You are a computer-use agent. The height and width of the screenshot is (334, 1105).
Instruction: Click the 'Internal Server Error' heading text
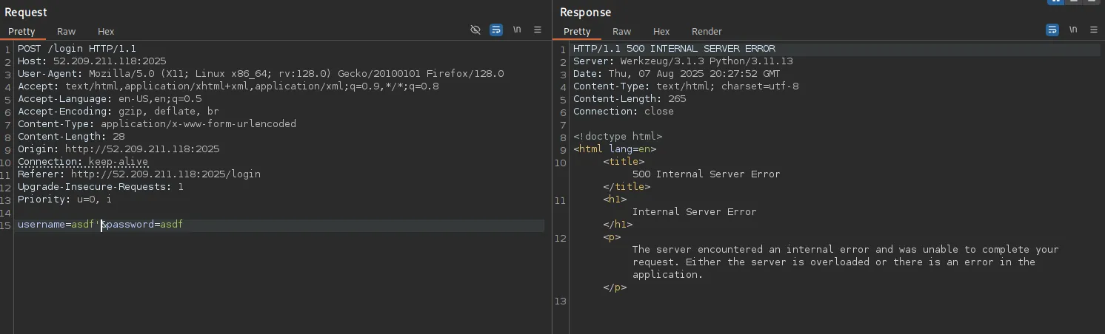[694, 212]
